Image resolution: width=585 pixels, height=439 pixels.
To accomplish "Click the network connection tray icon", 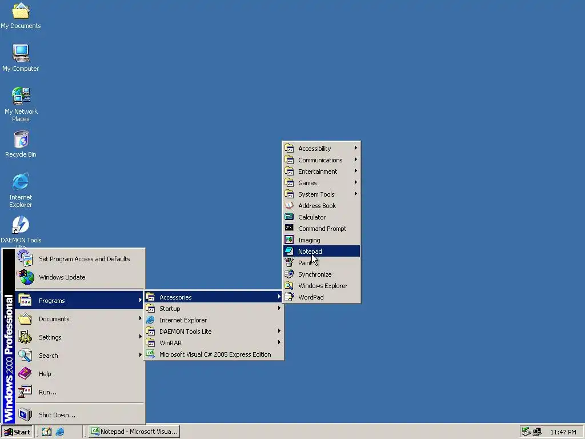I will (537, 432).
